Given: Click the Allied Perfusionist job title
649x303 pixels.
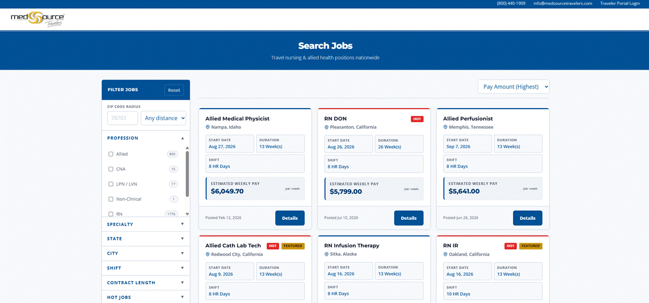Looking at the screenshot, I should click(x=468, y=119).
